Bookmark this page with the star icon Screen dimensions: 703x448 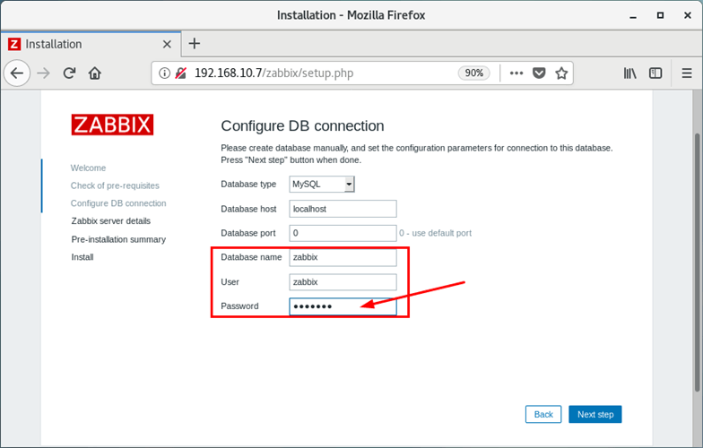click(x=561, y=73)
